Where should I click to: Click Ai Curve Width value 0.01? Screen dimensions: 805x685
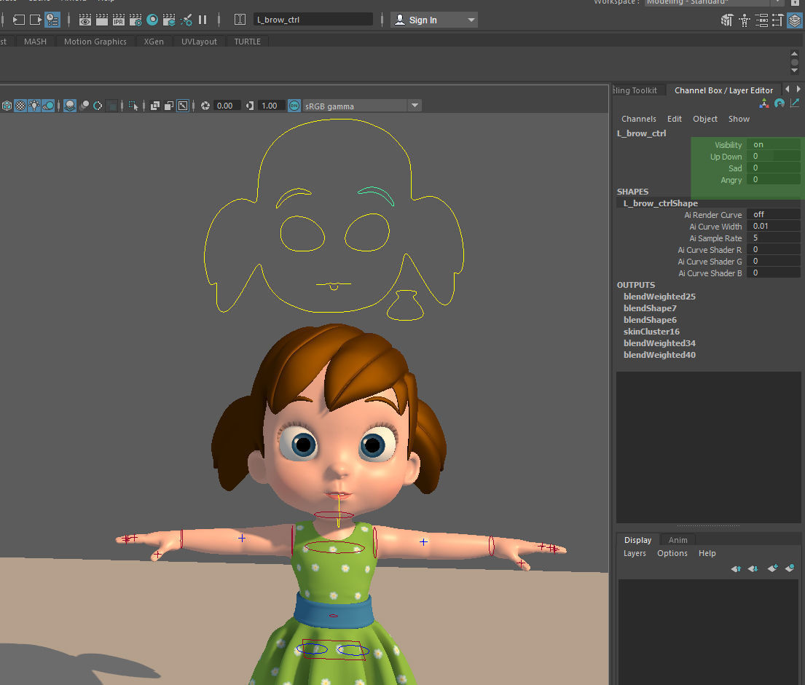click(x=773, y=227)
